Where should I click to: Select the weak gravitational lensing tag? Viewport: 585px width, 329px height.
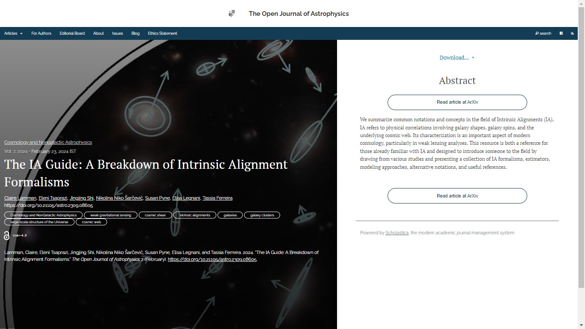[110, 215]
